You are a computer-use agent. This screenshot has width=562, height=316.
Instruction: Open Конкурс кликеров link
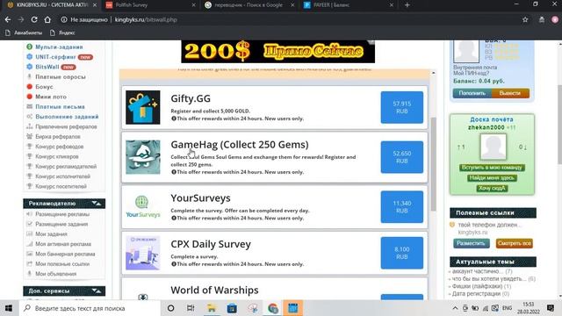pos(56,156)
